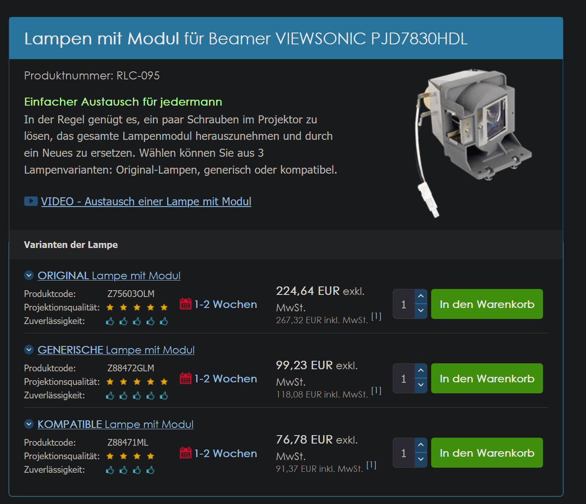Expand the ORIGINAL Lampe chevron icon

click(29, 275)
